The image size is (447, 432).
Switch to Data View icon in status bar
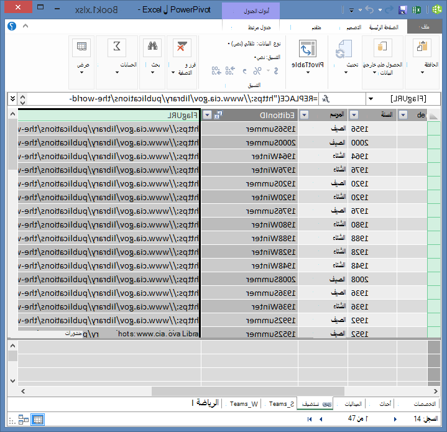click(38, 420)
